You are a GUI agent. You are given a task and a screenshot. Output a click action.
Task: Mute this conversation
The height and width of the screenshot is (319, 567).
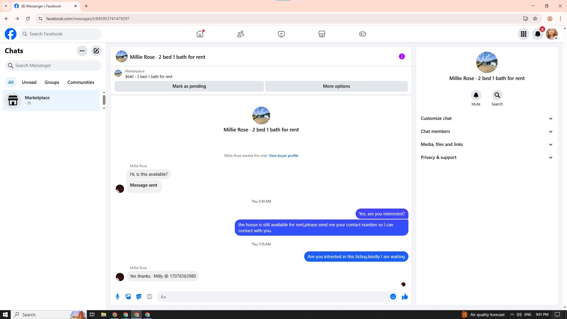click(x=476, y=95)
